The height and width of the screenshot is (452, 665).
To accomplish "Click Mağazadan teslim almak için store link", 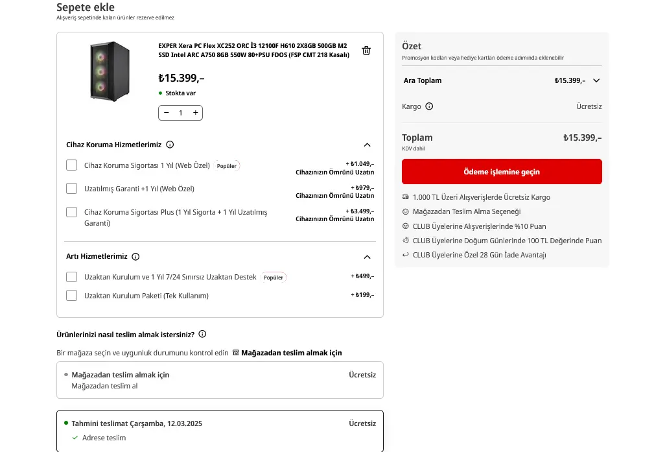I will 292,353.
